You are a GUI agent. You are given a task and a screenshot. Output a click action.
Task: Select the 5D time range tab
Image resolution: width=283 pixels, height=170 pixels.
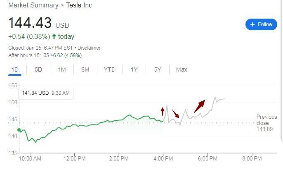tap(38, 69)
